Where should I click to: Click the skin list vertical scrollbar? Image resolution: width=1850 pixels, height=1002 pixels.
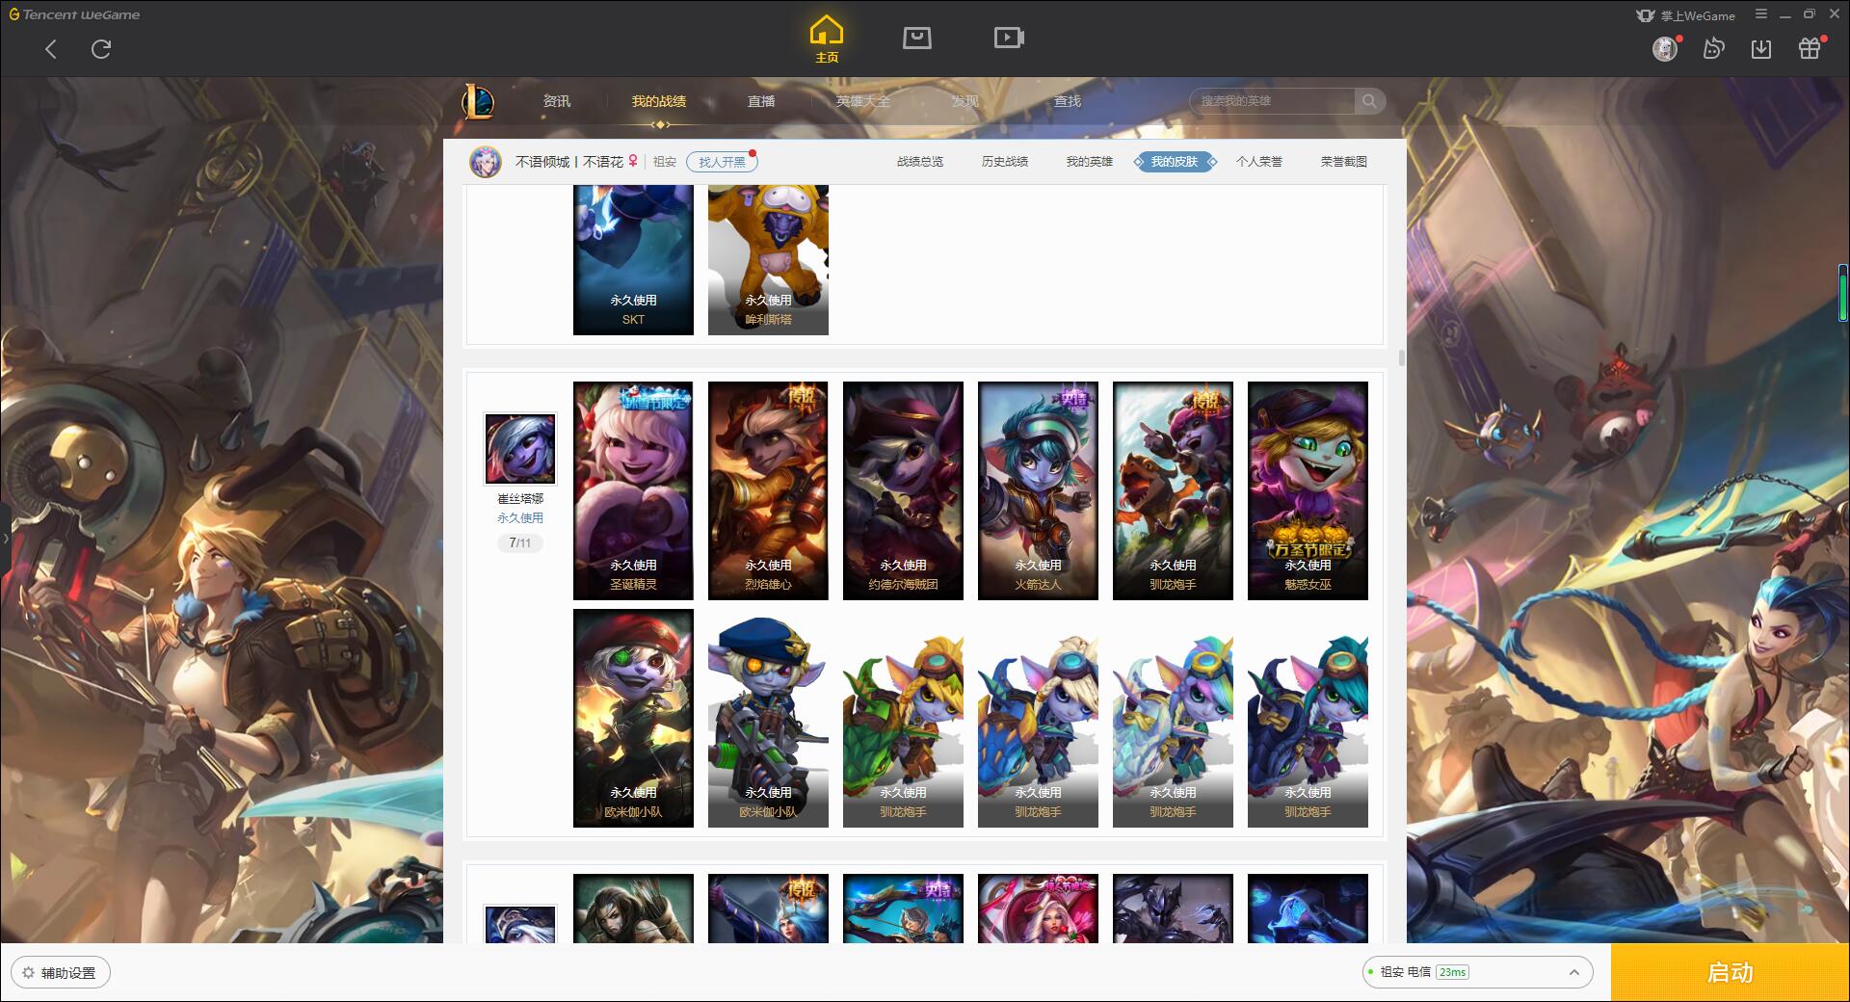click(1401, 357)
